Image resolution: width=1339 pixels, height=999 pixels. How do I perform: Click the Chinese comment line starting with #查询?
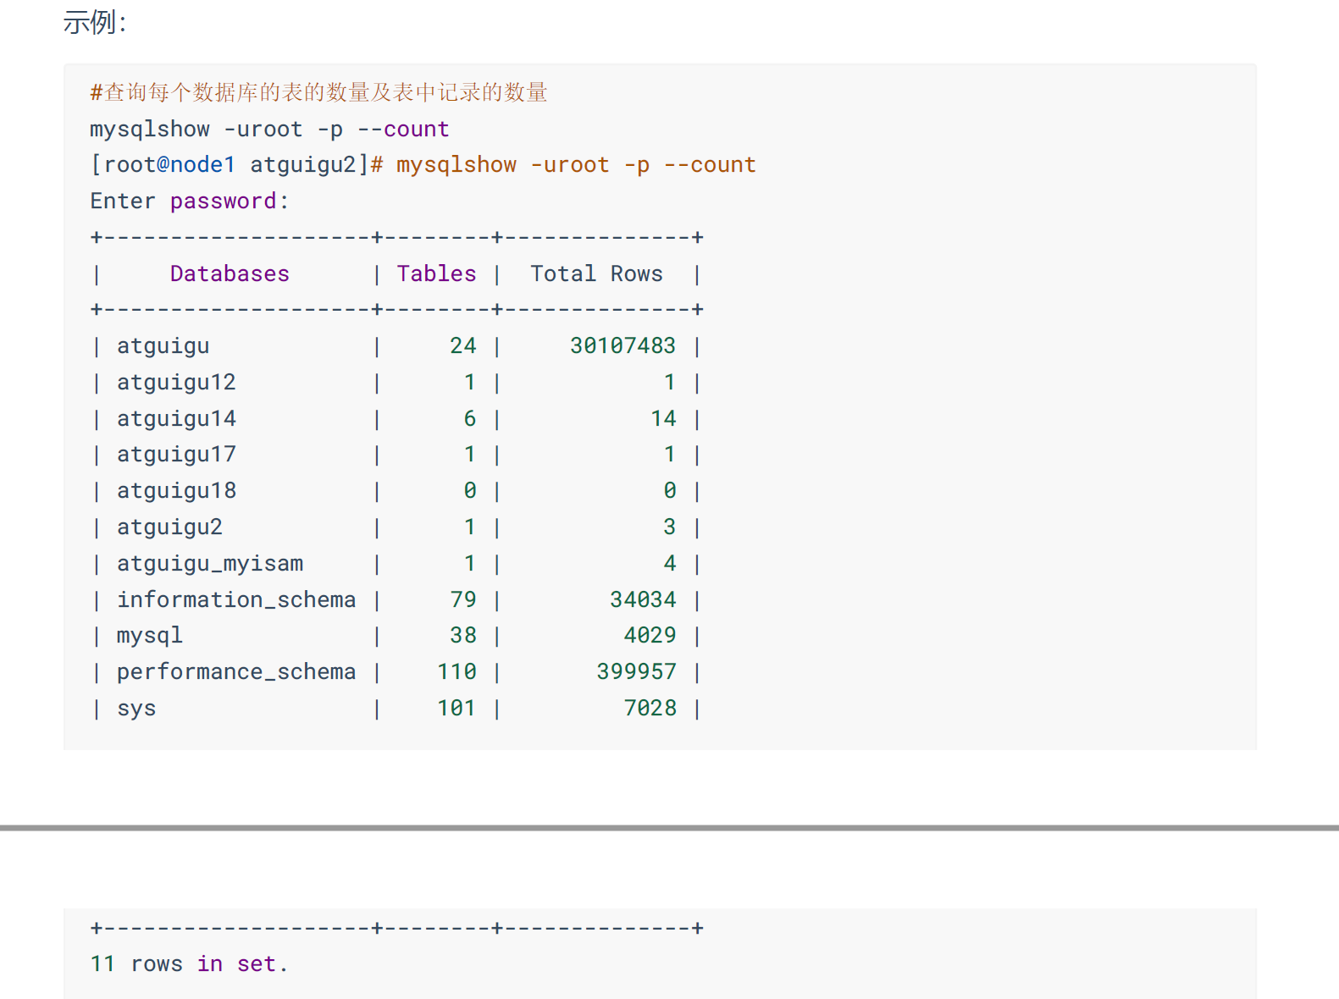point(318,92)
